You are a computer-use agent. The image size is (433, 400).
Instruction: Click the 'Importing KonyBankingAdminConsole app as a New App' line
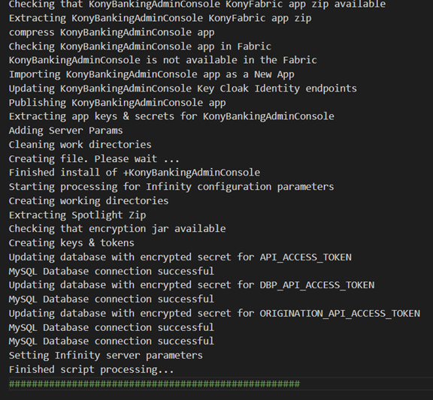(x=152, y=74)
